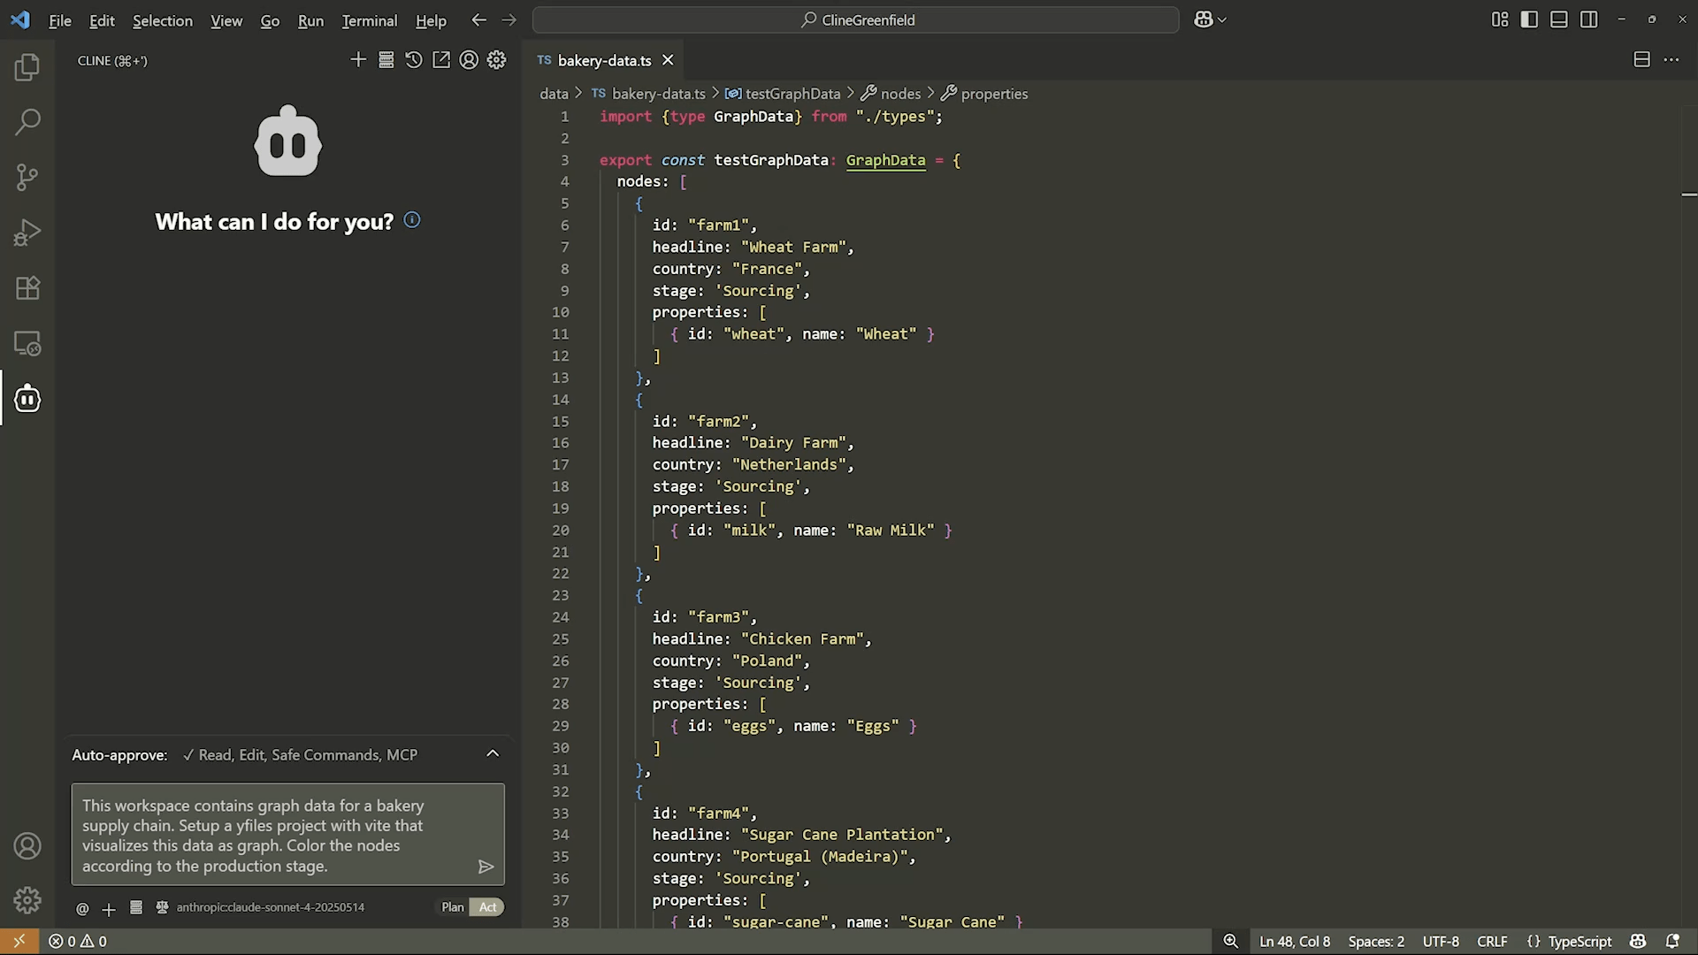Screen dimensions: 1698x955
Task: Open Cline settings gear
Action: coord(497,60)
